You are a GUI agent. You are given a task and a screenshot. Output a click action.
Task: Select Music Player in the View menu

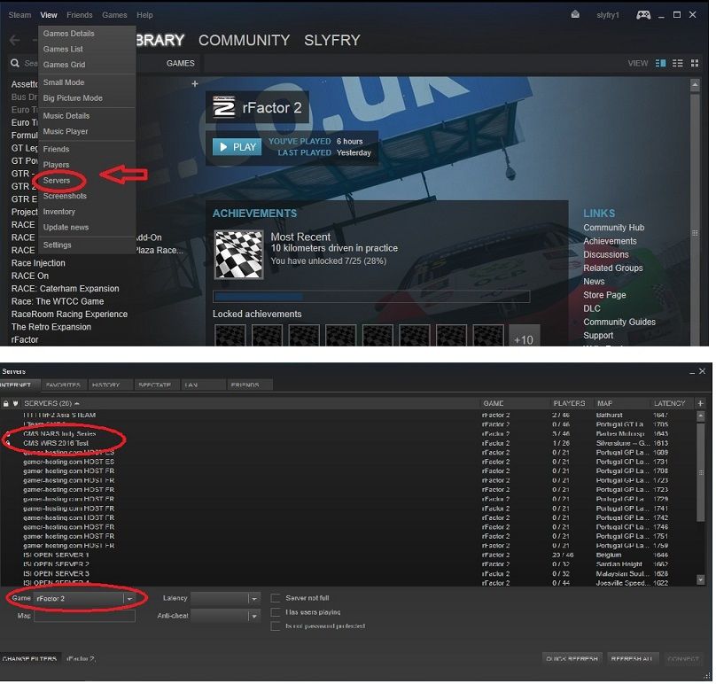coord(66,131)
